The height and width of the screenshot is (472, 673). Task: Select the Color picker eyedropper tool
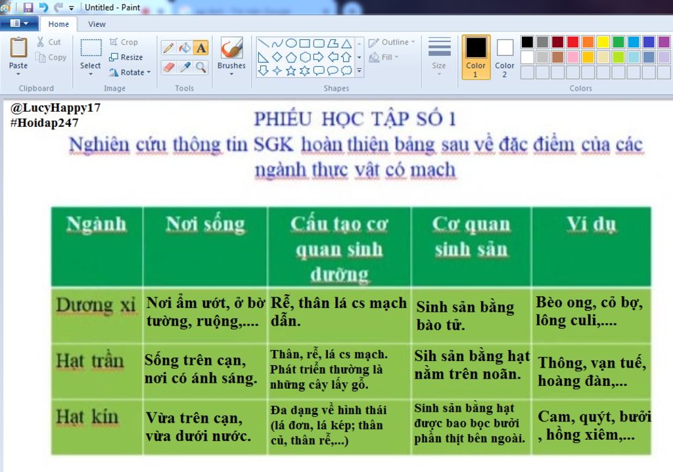click(185, 68)
